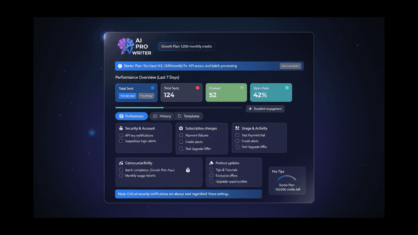418x235 pixels.
Task: Click the teal progress bar below the stat cards
Action: click(x=139, y=107)
